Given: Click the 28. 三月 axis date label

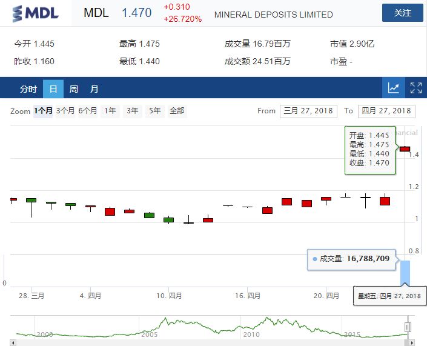Looking at the screenshot, I should click(x=31, y=296).
